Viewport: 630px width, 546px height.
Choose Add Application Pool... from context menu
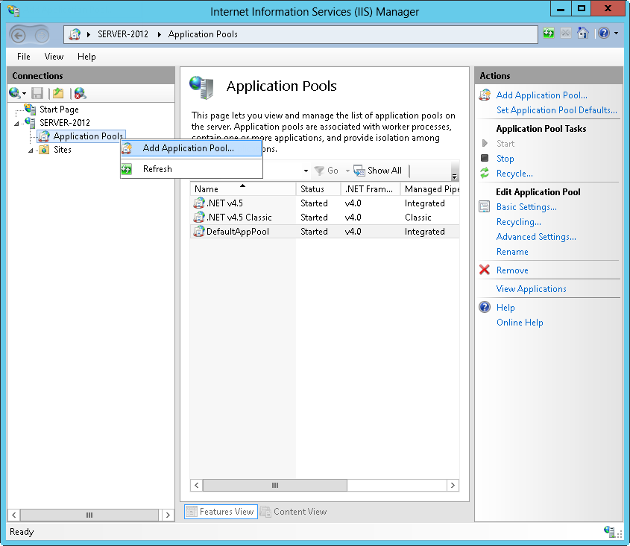point(192,148)
